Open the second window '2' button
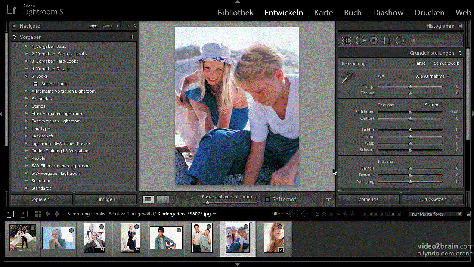Image resolution: width=474 pixels, height=267 pixels. [22, 214]
